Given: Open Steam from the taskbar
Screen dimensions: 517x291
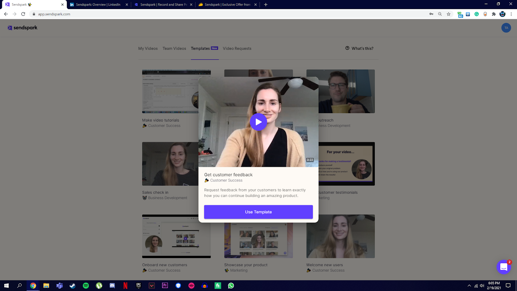Looking at the screenshot, I should click(73, 286).
